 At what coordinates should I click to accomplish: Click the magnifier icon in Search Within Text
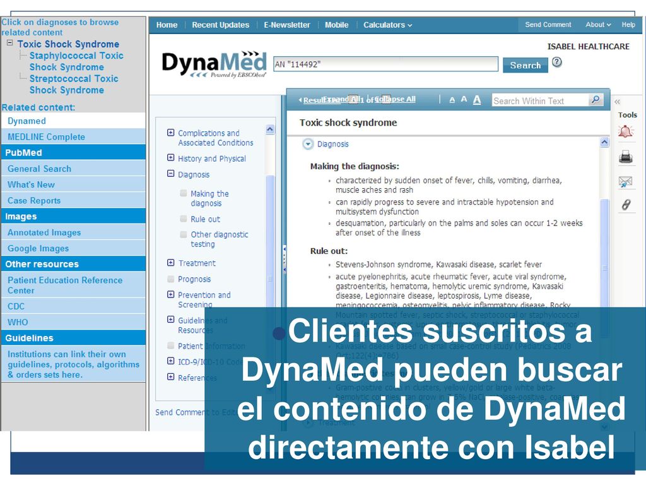596,100
